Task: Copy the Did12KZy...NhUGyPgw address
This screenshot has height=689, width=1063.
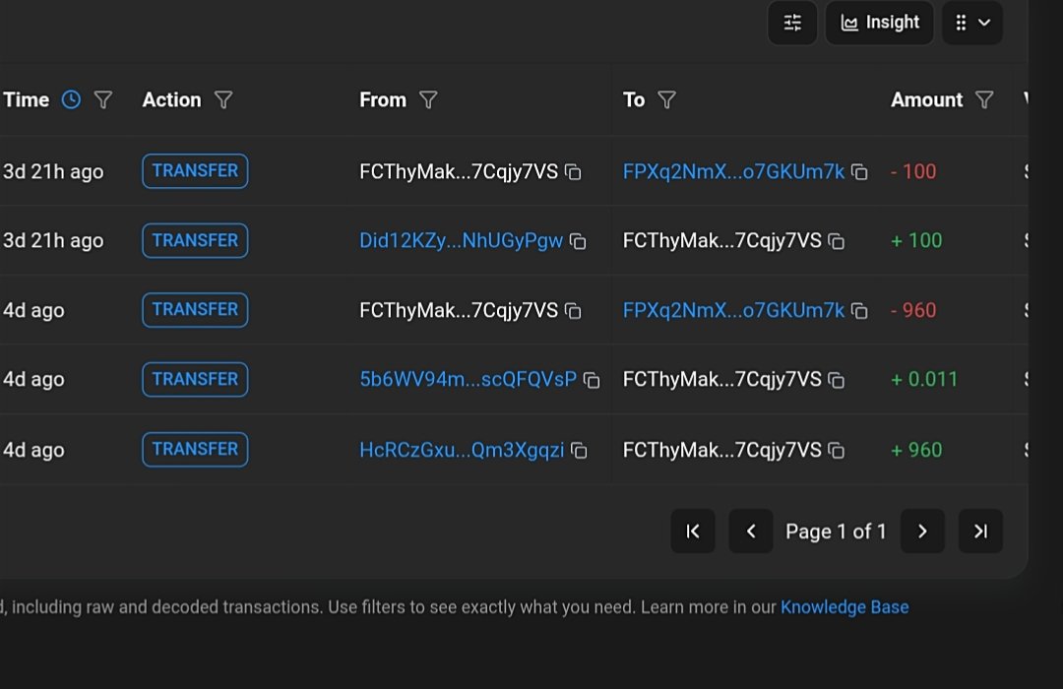Action: [578, 241]
